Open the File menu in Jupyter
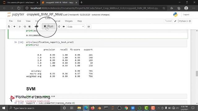198x111 pixels. click(x=11, y=21)
